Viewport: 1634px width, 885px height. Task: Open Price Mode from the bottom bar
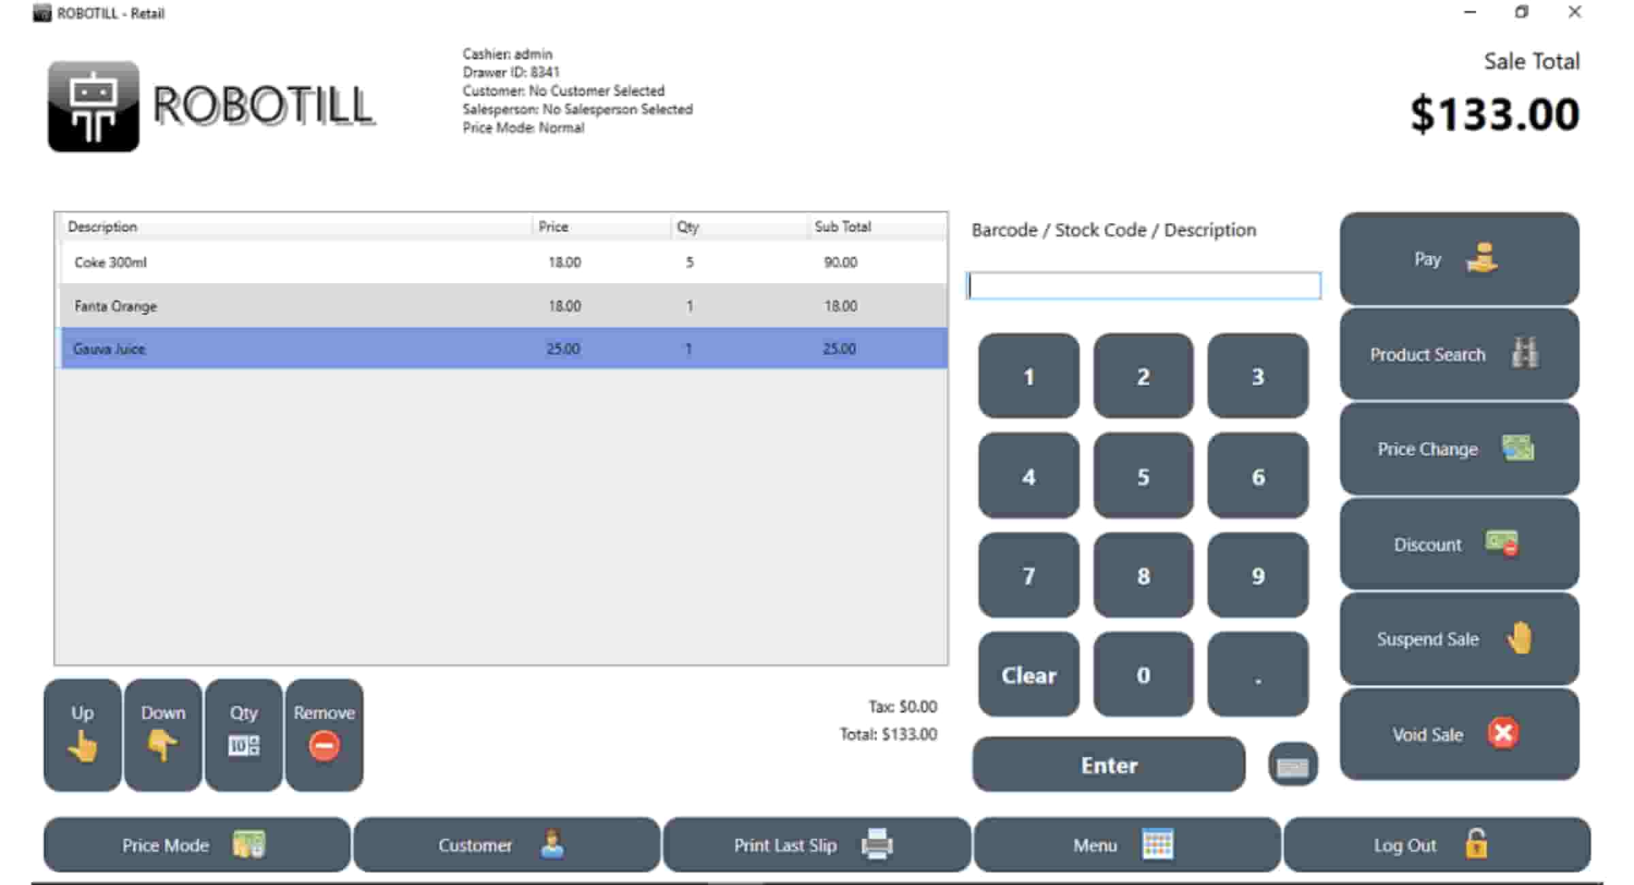click(197, 845)
